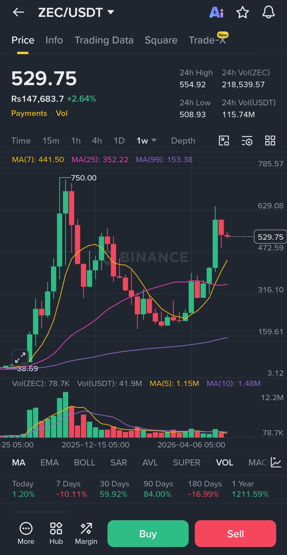Open the Trade-X tab
The width and height of the screenshot is (287, 555).
pyautogui.click(x=207, y=40)
